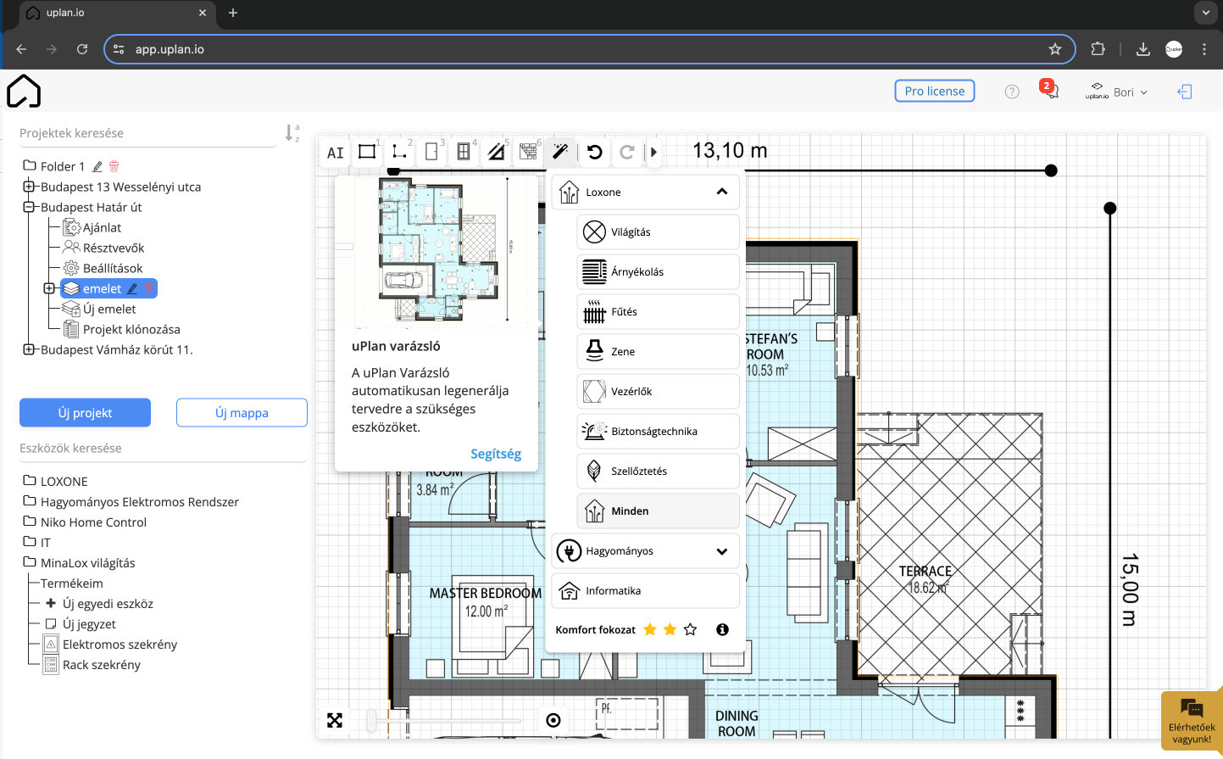Choose Vezérlők controllers option
The width and height of the screenshot is (1223, 759).
coord(658,391)
